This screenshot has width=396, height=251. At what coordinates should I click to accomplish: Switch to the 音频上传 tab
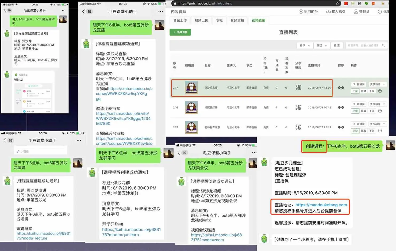point(180,20)
